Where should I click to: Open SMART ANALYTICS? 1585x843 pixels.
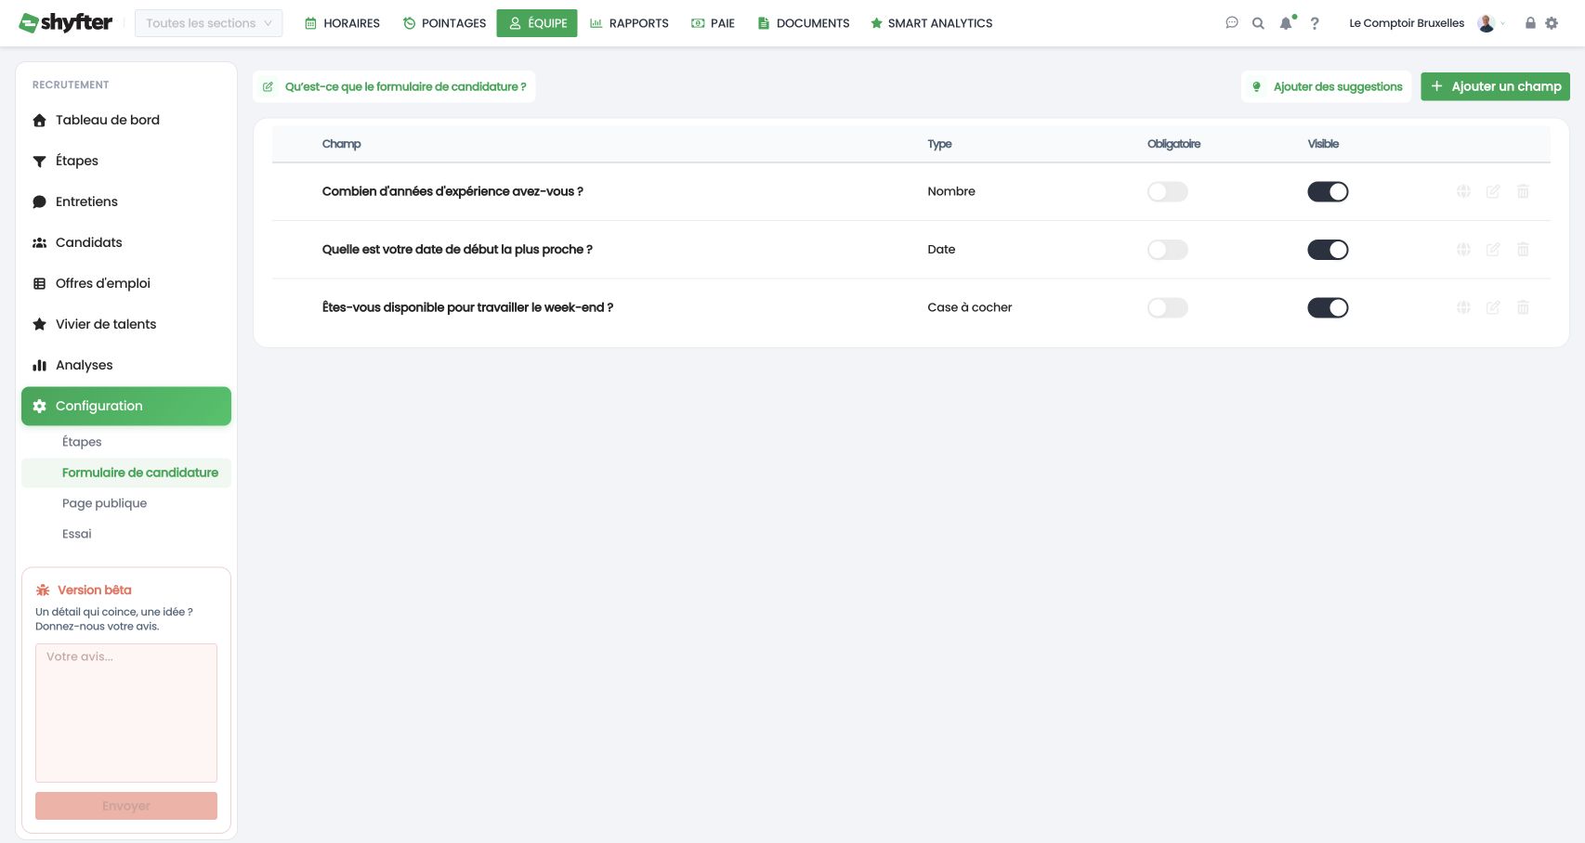pos(931,23)
